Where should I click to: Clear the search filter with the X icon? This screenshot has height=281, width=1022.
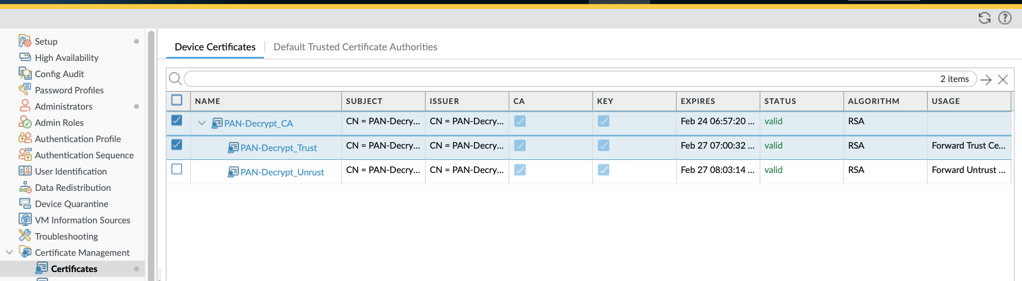coord(1003,80)
